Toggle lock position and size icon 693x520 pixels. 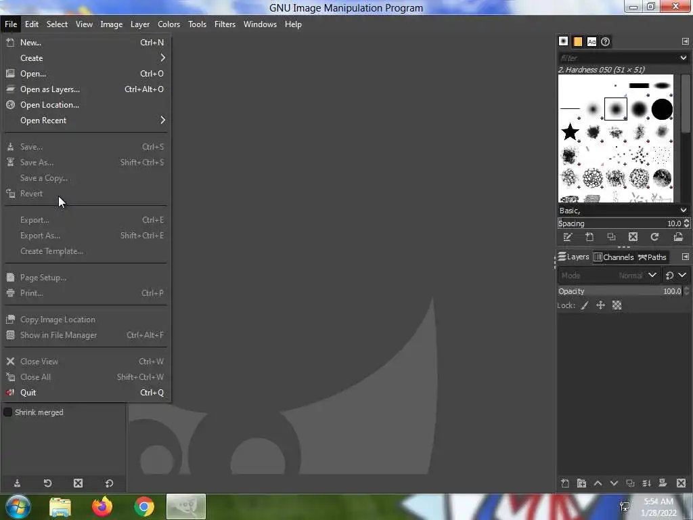(601, 305)
